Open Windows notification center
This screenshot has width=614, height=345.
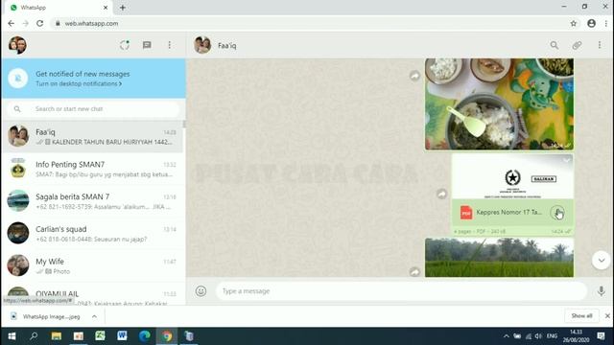point(602,336)
